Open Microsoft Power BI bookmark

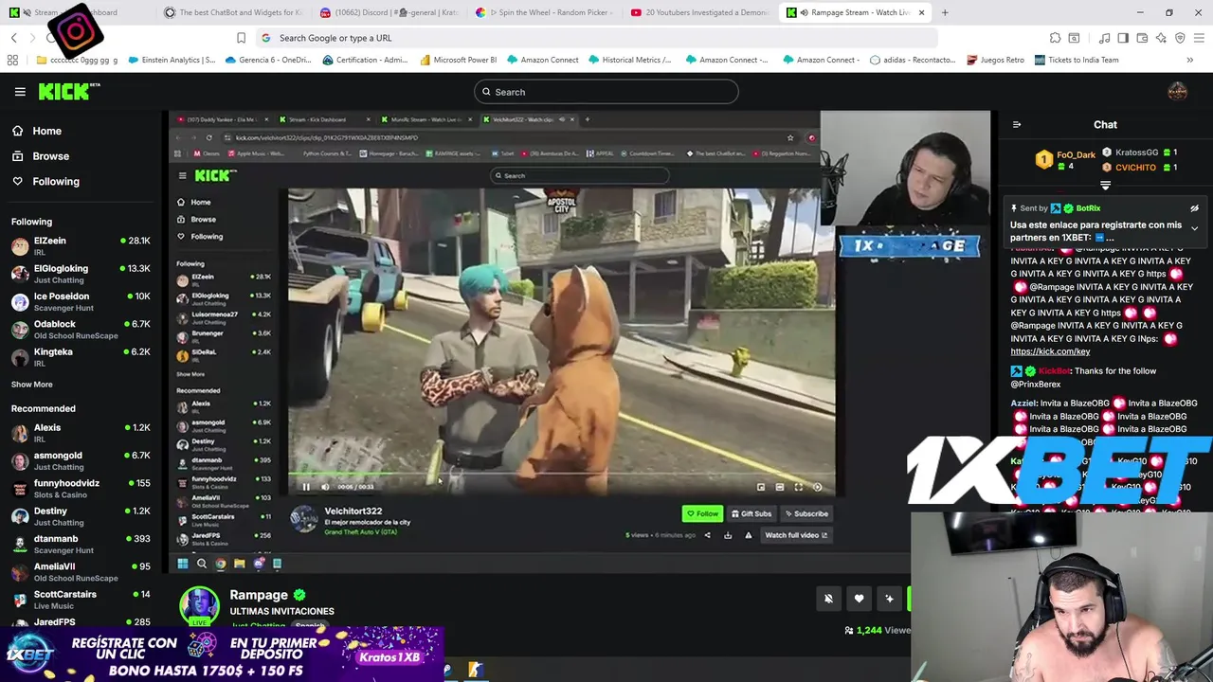pyautogui.click(x=457, y=60)
